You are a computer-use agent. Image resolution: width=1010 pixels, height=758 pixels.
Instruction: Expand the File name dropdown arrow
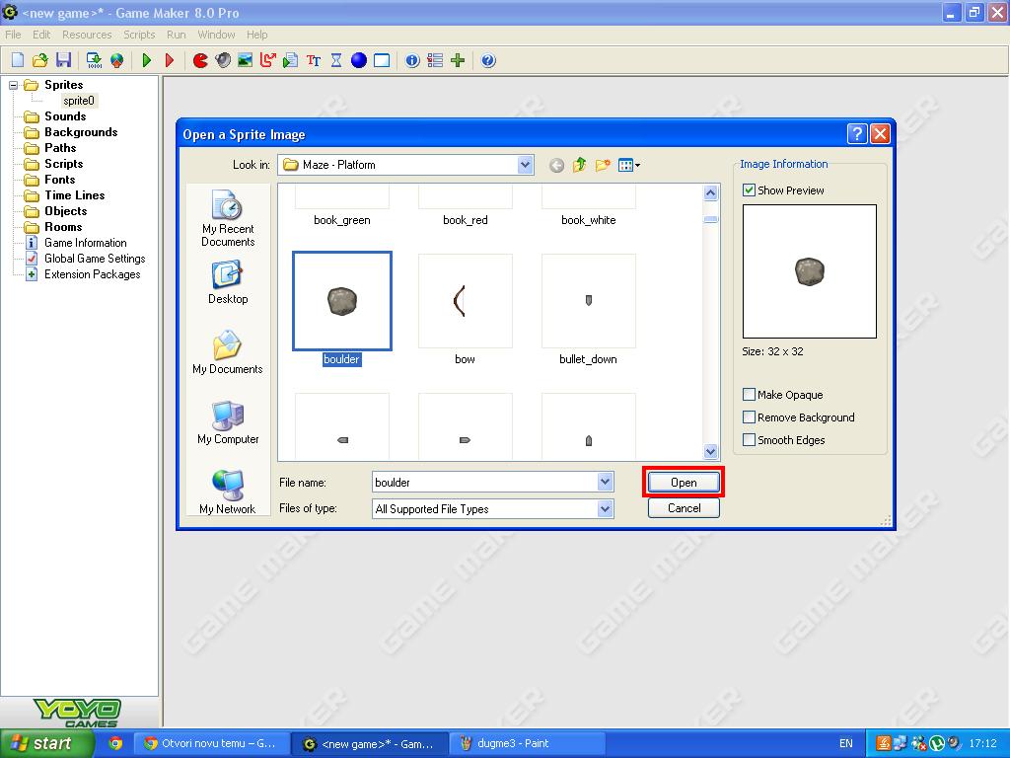pyautogui.click(x=605, y=482)
